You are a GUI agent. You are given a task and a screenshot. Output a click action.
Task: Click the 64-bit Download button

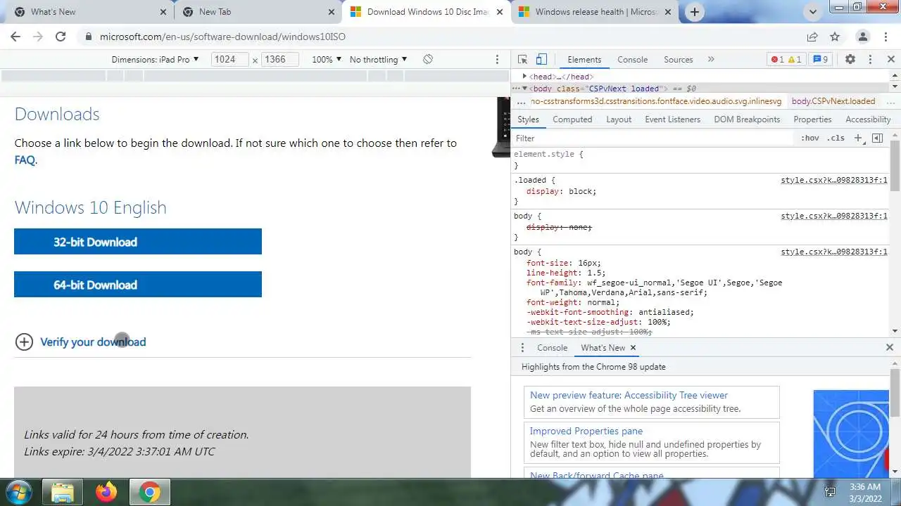pyautogui.click(x=138, y=285)
